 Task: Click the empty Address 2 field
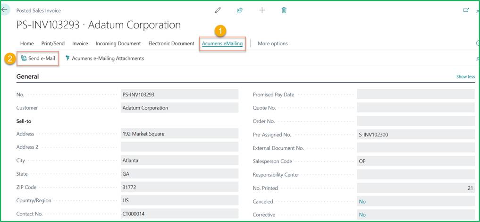pos(179,147)
